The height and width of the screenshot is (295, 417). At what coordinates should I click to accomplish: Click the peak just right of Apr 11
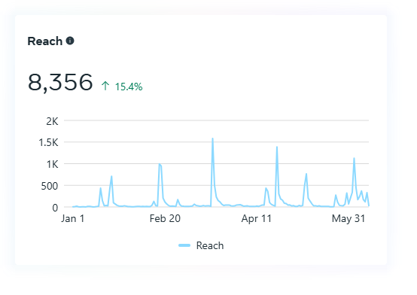[277, 147]
